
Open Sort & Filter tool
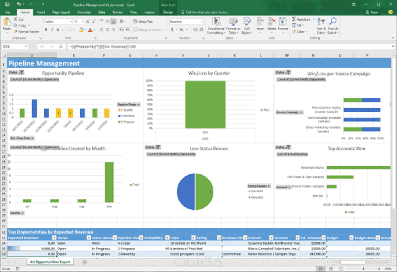[x=321, y=26]
